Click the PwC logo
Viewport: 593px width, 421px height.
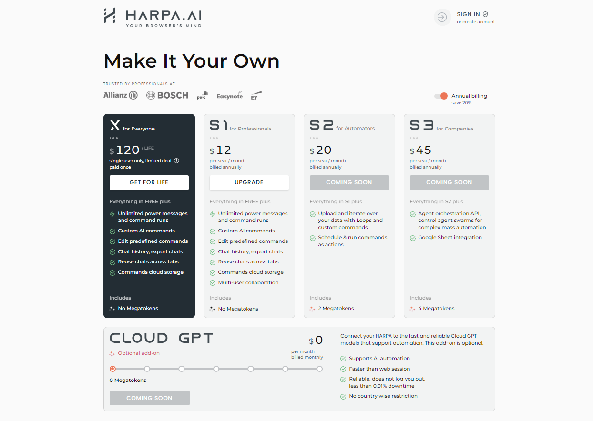tap(203, 95)
